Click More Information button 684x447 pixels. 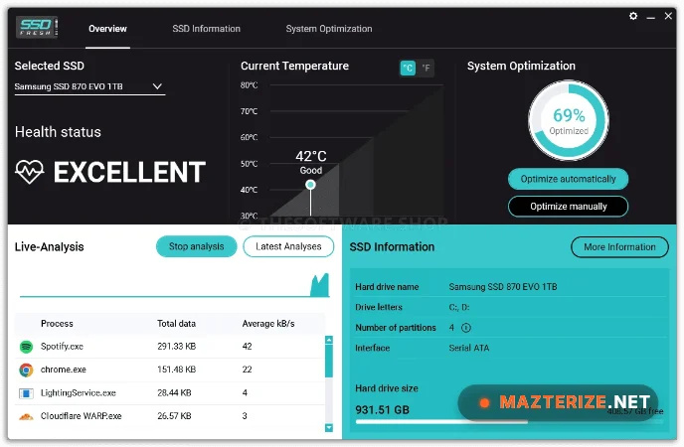[619, 247]
